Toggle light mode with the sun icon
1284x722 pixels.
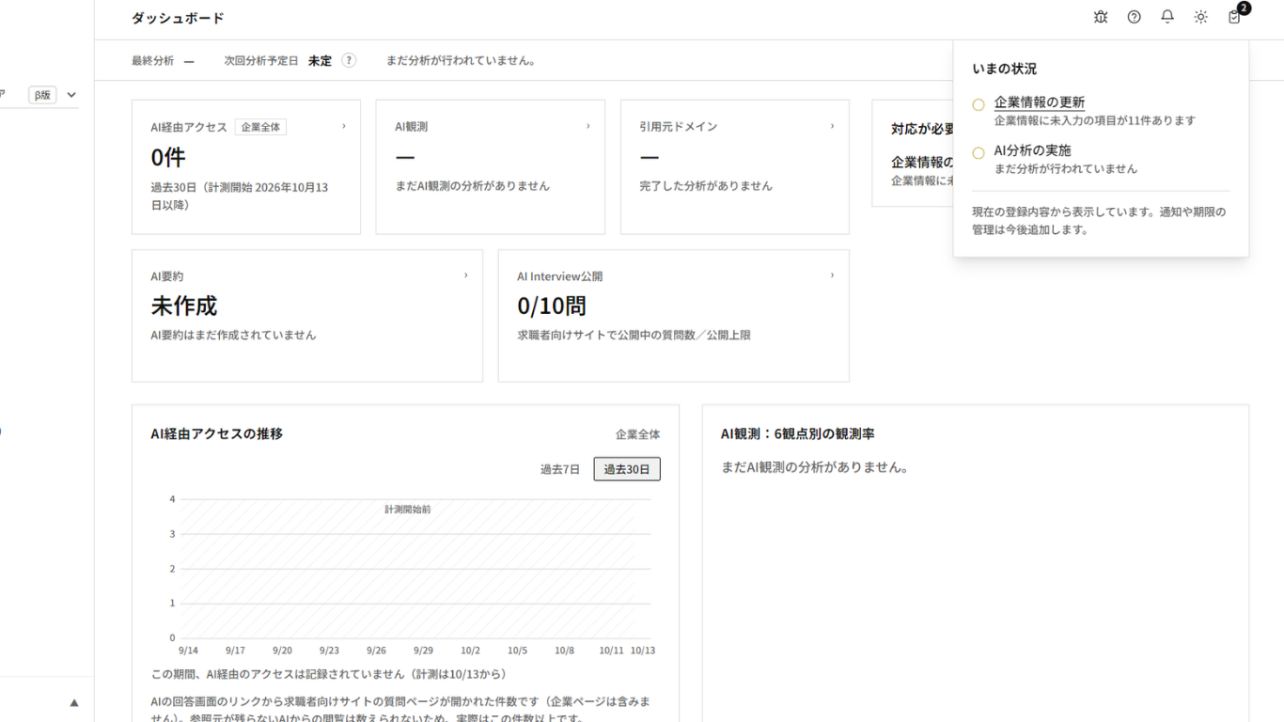(x=1201, y=17)
